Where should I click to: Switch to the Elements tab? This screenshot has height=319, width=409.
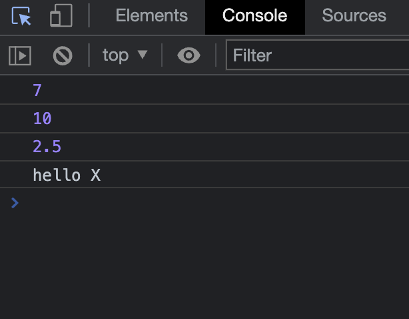click(x=151, y=16)
